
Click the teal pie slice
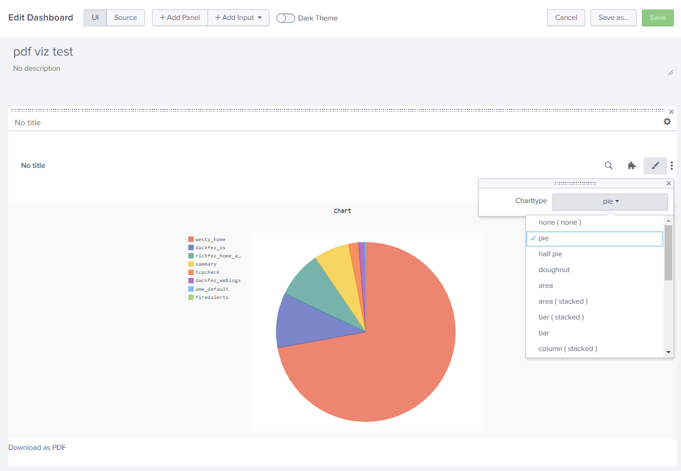(319, 287)
